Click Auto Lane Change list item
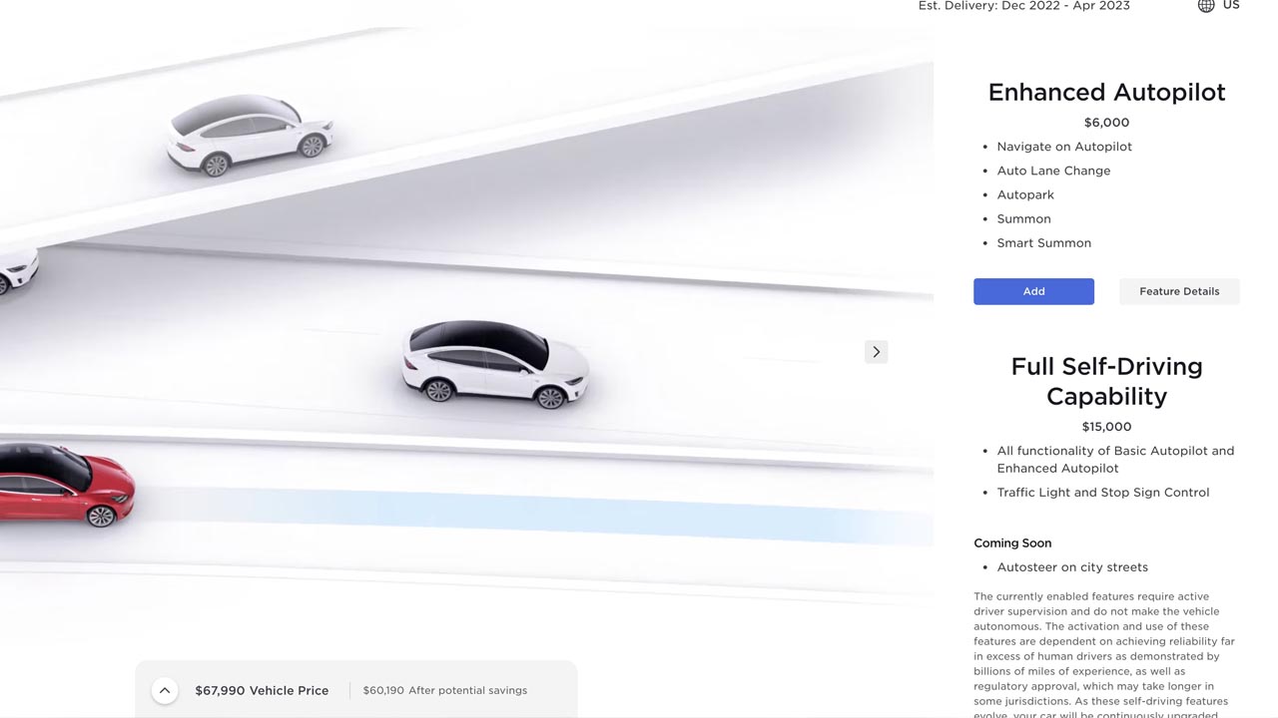 point(1053,171)
